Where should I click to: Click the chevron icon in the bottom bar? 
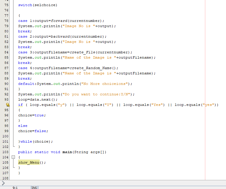click(3, 183)
